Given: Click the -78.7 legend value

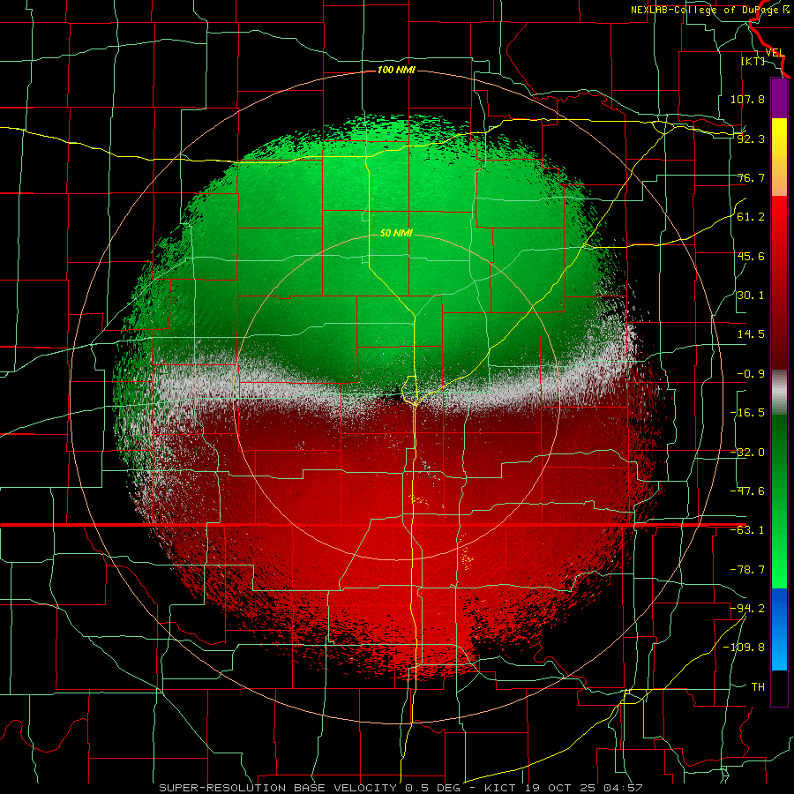Looking at the screenshot, I should [747, 570].
